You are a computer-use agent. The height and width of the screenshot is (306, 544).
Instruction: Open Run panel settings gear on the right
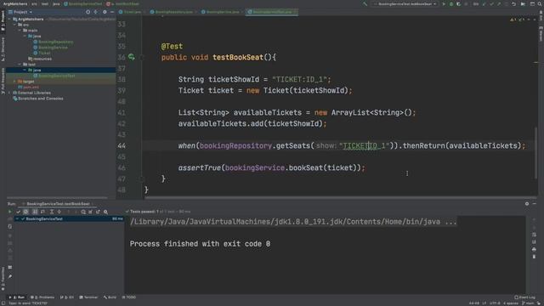[527, 204]
